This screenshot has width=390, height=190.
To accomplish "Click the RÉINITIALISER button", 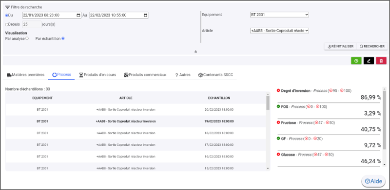I will pos(340,46).
